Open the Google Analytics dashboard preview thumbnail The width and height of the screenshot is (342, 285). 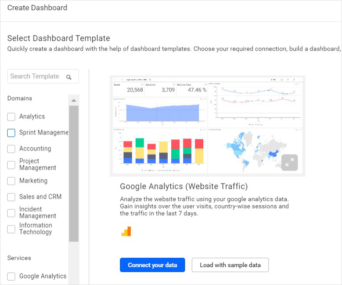(207, 126)
